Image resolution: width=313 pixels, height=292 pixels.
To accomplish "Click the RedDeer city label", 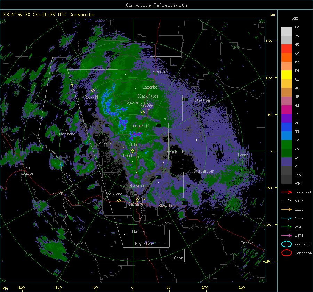I will 147,105.
